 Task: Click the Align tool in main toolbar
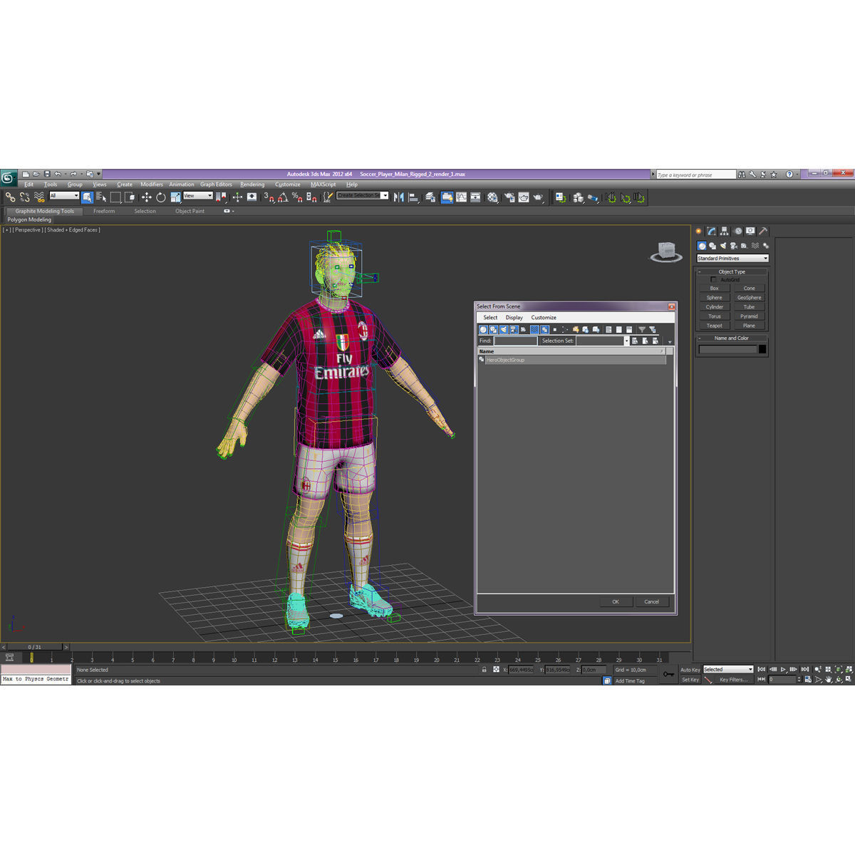pyautogui.click(x=414, y=197)
